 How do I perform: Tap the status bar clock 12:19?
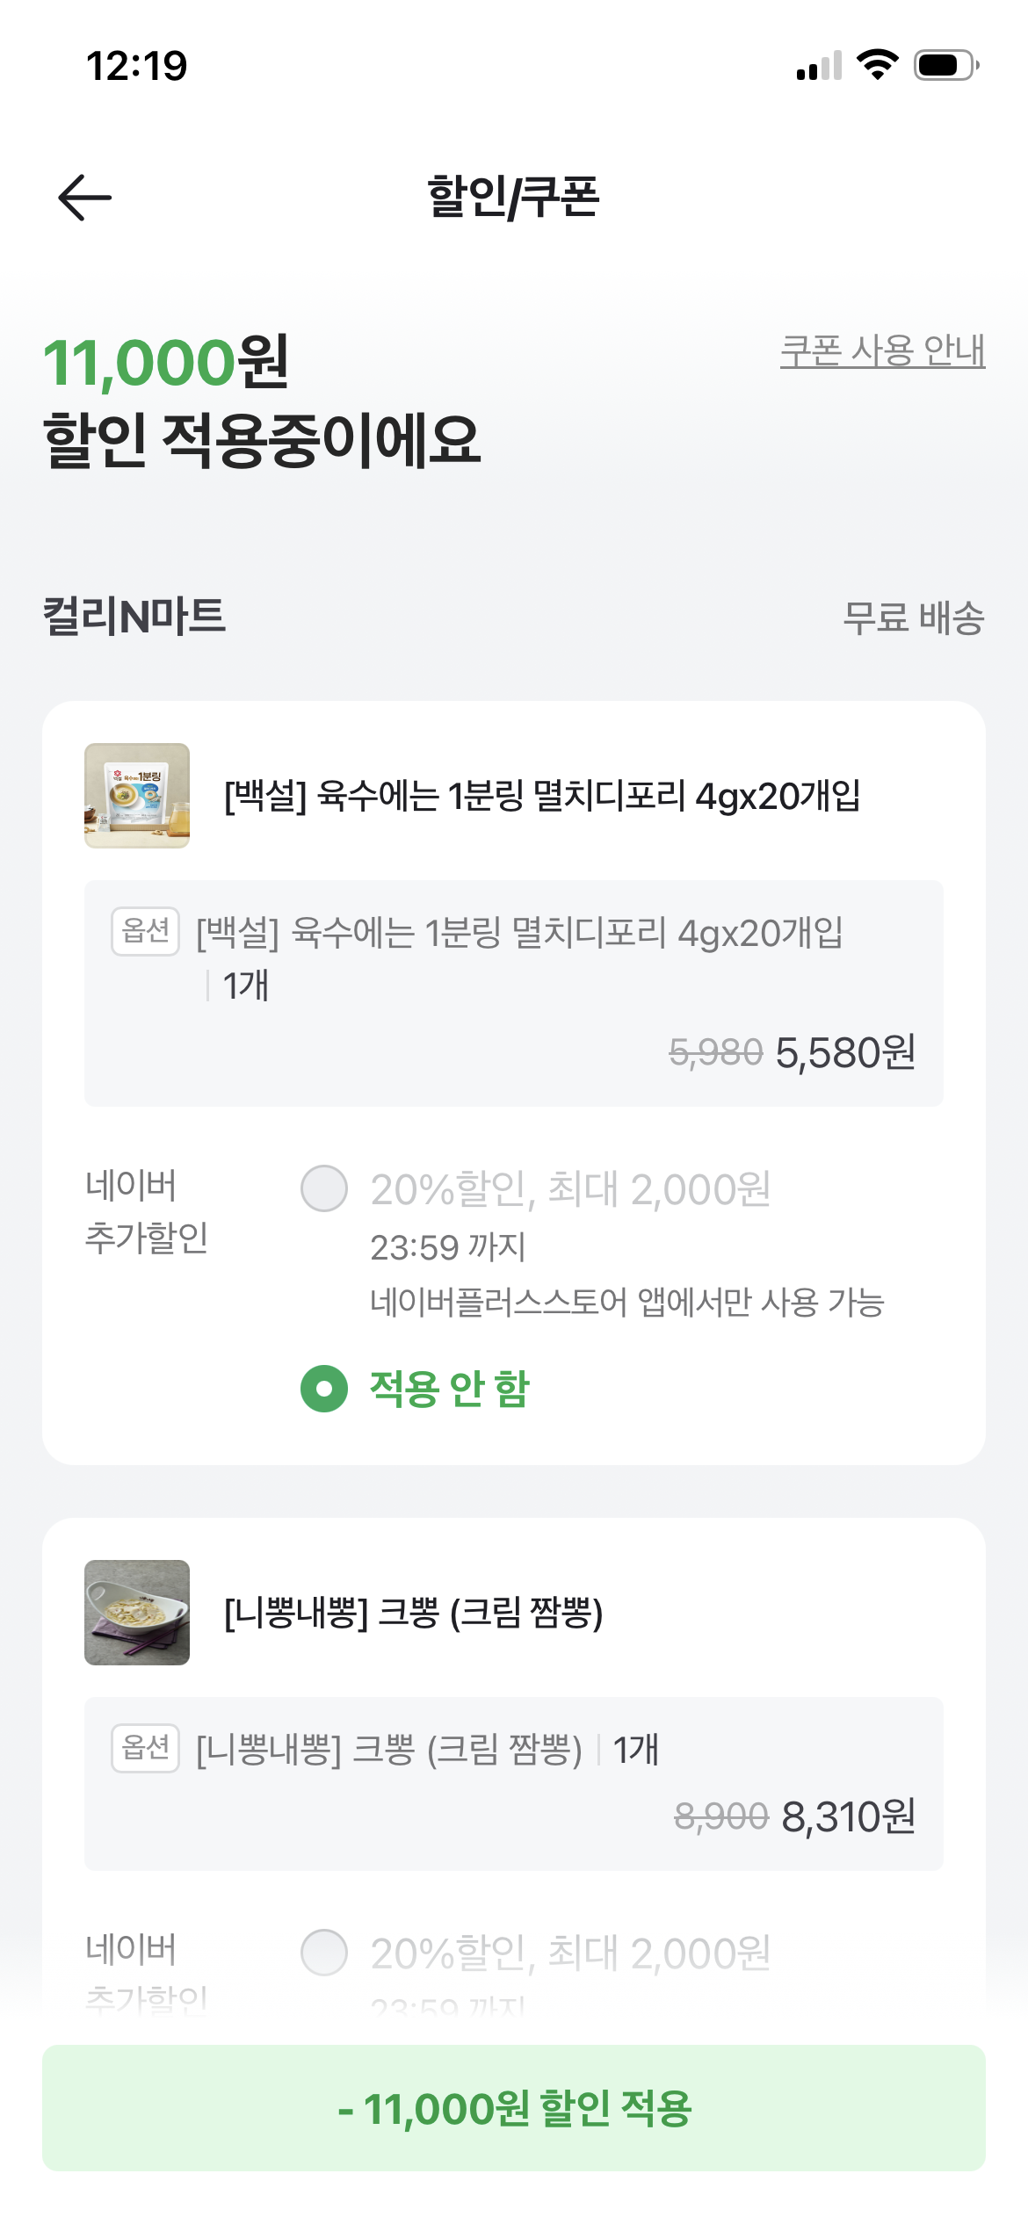click(137, 66)
